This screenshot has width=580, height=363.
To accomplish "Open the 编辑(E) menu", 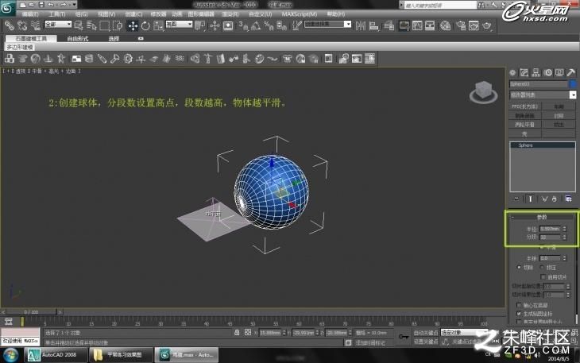I will (x=30, y=14).
